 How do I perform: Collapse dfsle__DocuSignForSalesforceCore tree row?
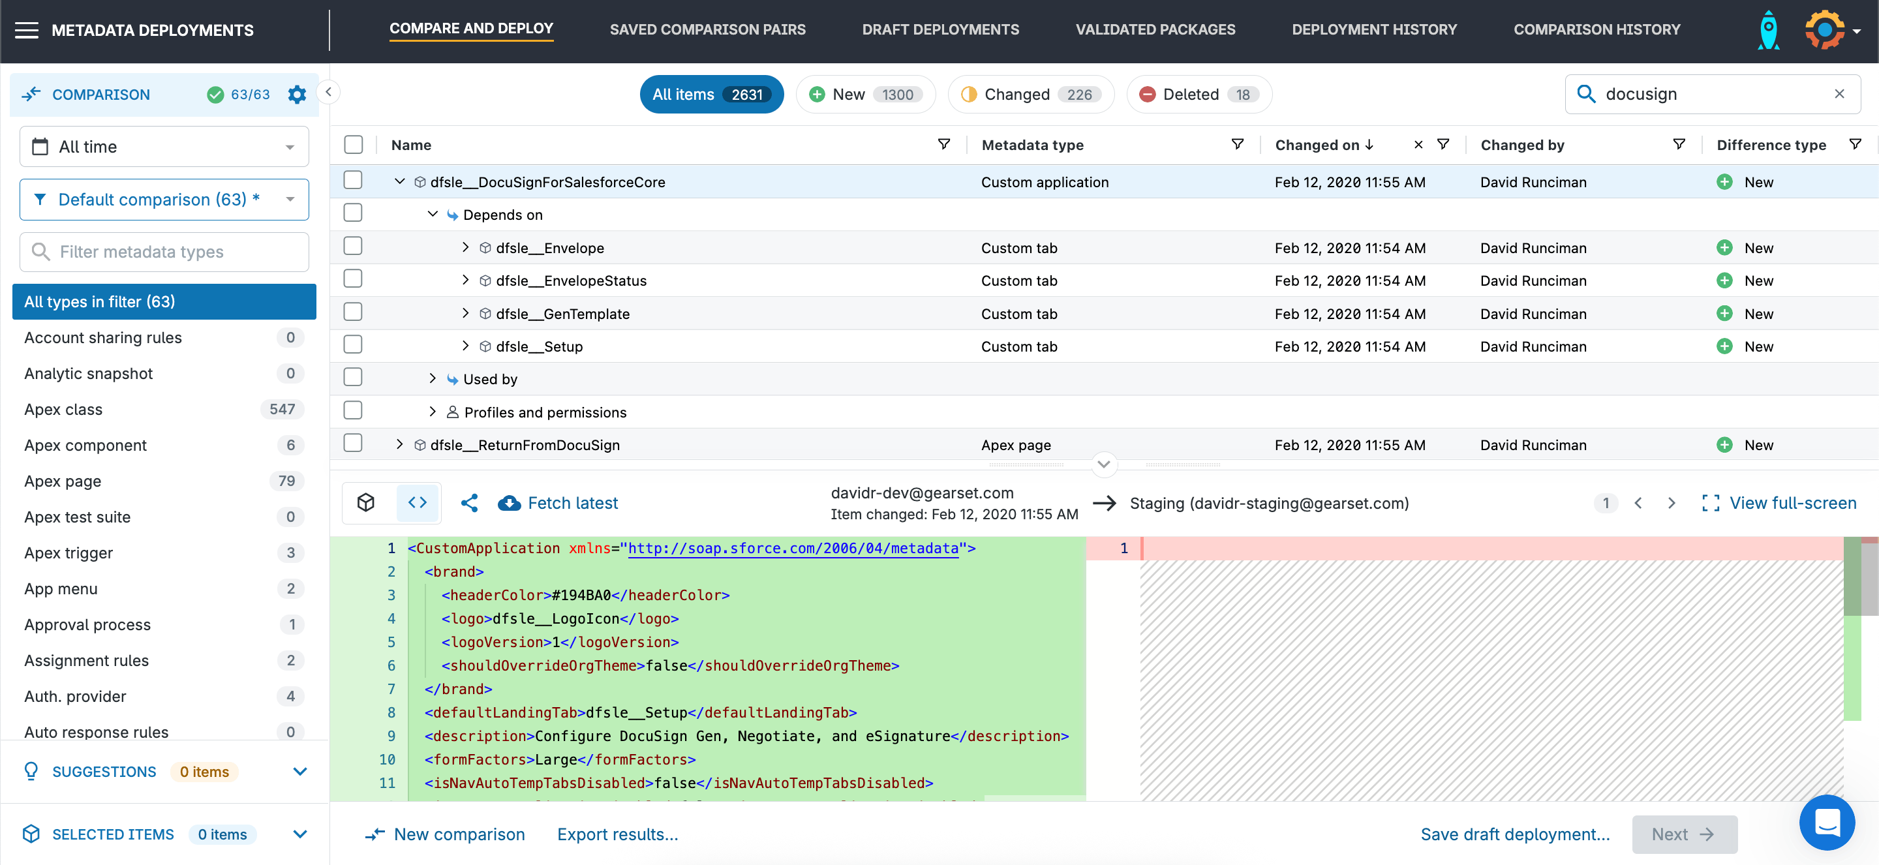[400, 181]
